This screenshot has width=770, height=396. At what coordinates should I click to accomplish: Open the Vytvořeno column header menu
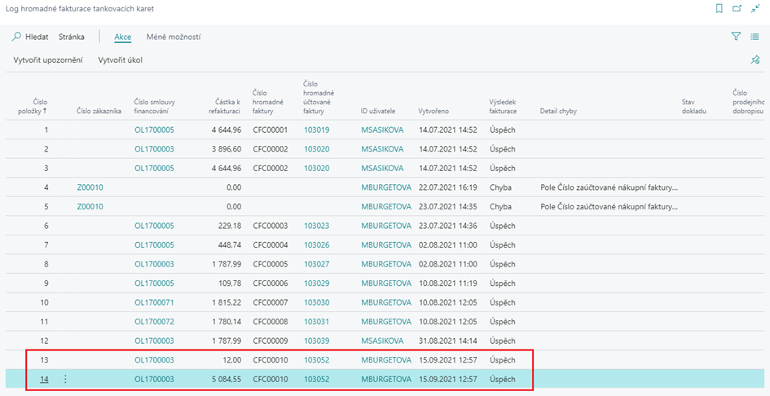[433, 111]
